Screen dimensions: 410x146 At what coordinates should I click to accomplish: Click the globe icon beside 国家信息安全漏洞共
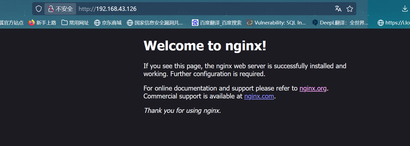pos(130,23)
